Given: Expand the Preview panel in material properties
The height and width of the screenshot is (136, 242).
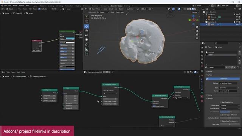Looking at the screenshot, I should 209,71.
